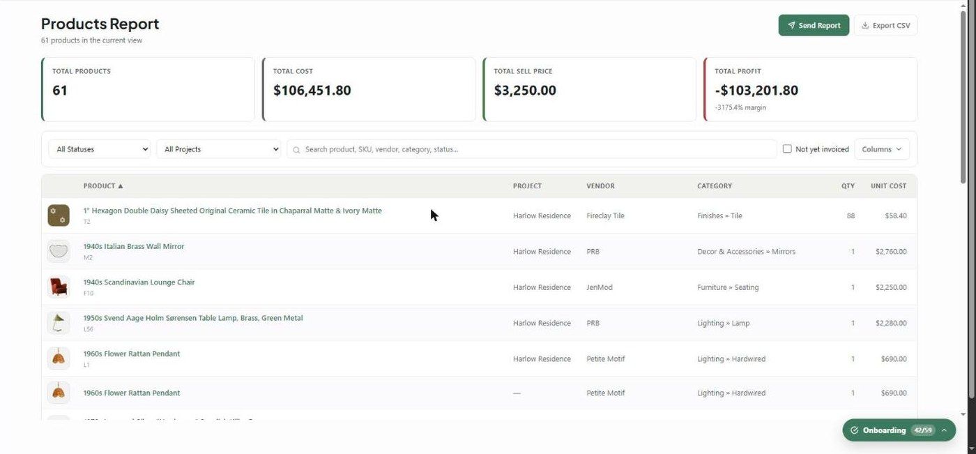Click the quantity 88 cell

pos(851,215)
